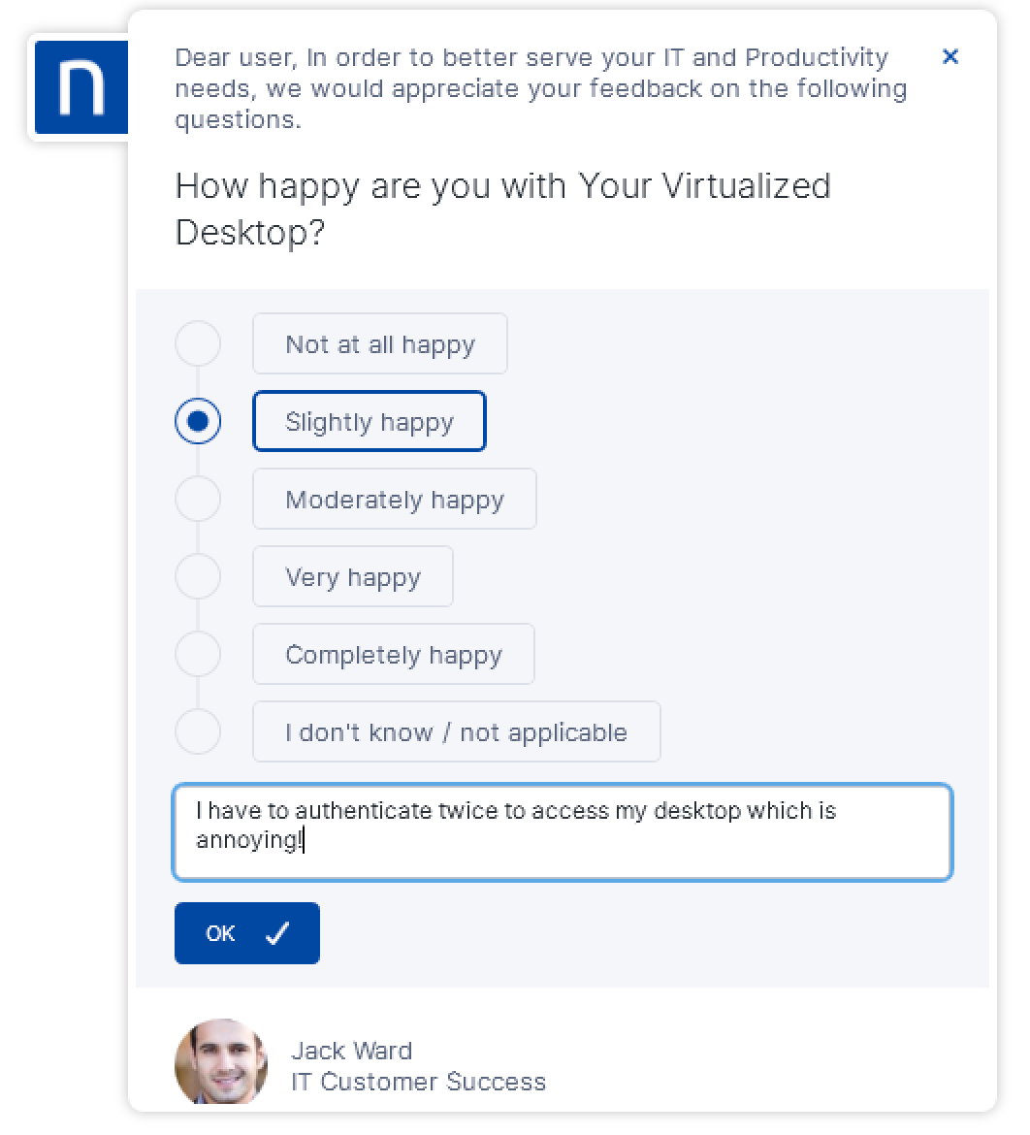Click the blue Nexthink logo icon
Image resolution: width=1030 pixels, height=1135 pixels.
pyautogui.click(x=80, y=87)
